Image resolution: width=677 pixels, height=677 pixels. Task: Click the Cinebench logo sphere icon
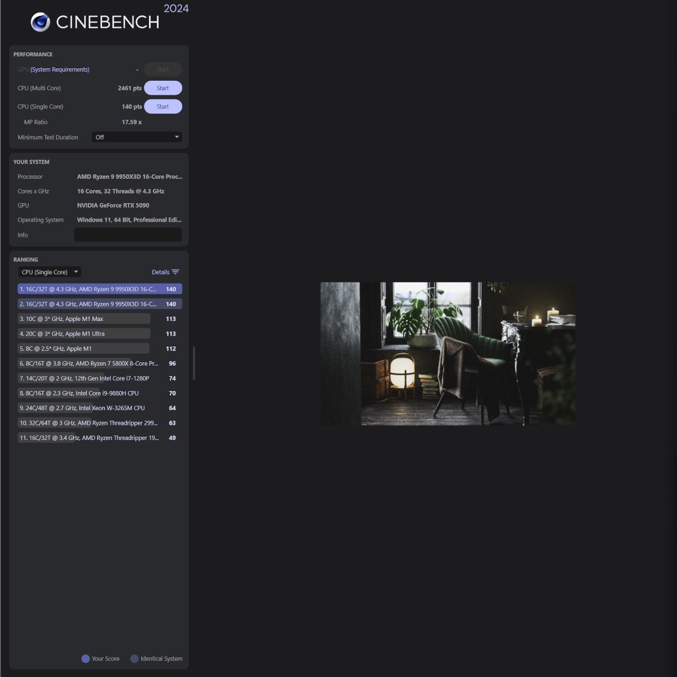(x=41, y=22)
